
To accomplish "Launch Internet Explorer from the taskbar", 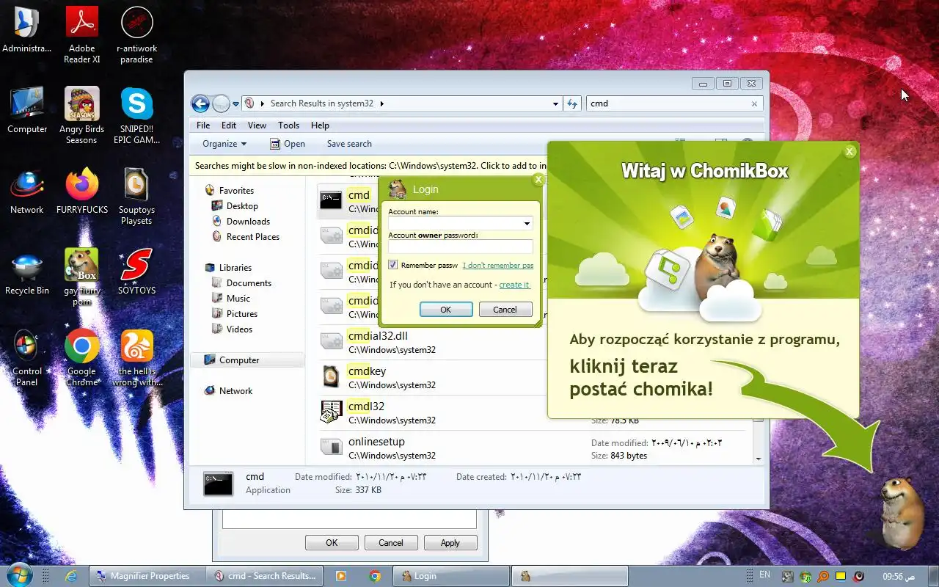I will 71,576.
